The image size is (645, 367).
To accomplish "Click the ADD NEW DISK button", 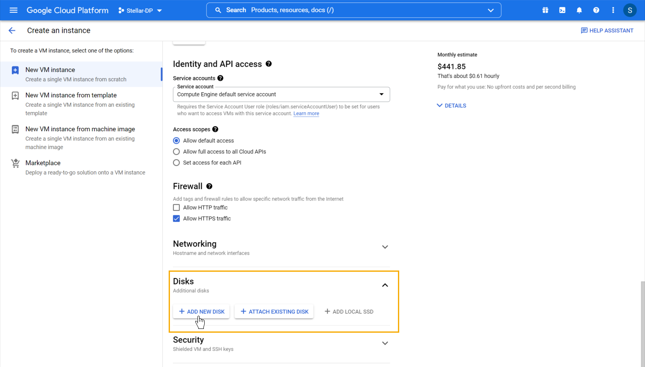I will 201,312.
